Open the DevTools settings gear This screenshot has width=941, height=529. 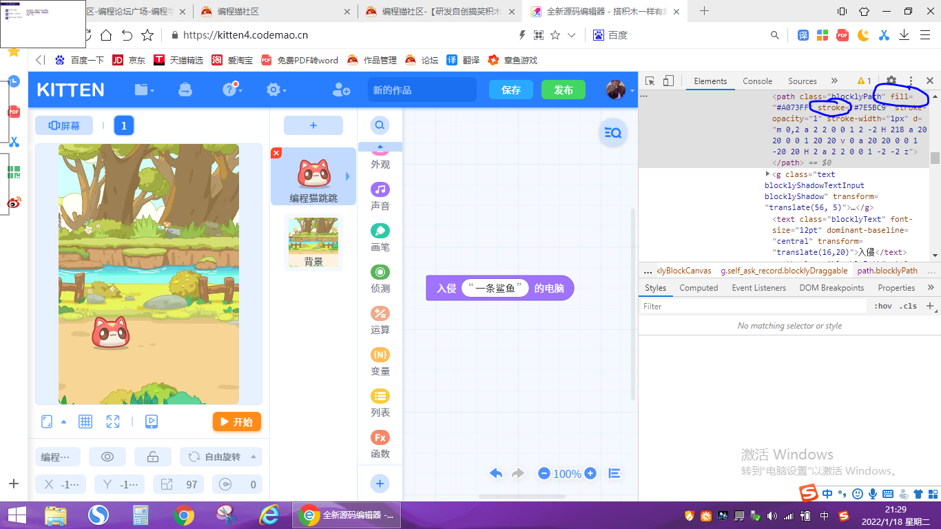[x=891, y=81]
